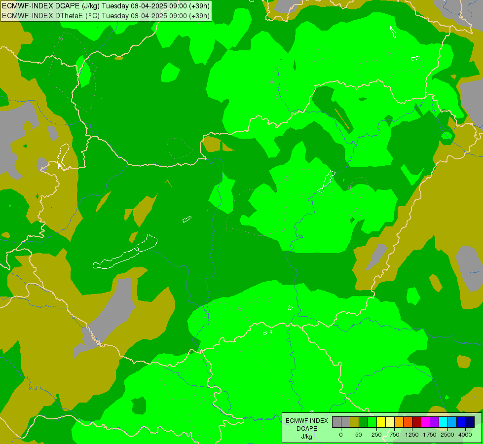Click the royal blue legend swatch
483x444 pixels.
(461, 422)
